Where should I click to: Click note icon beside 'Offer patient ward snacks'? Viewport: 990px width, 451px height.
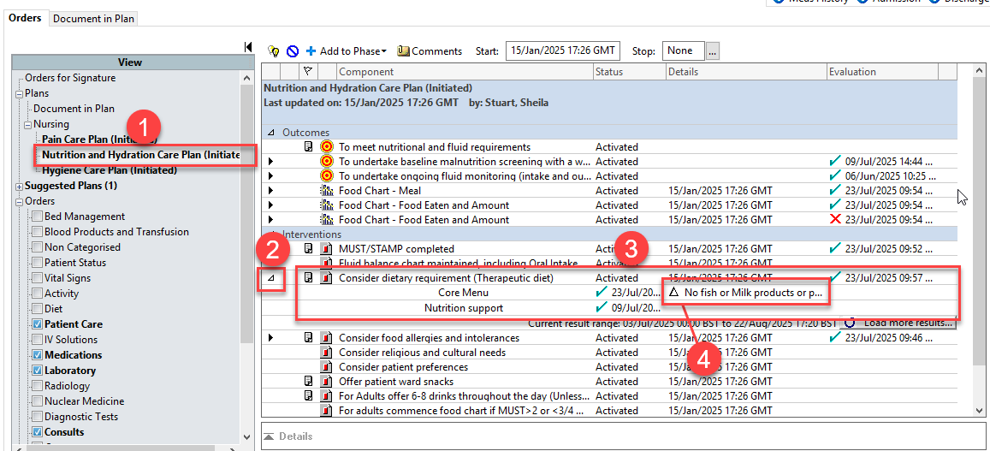[309, 382]
